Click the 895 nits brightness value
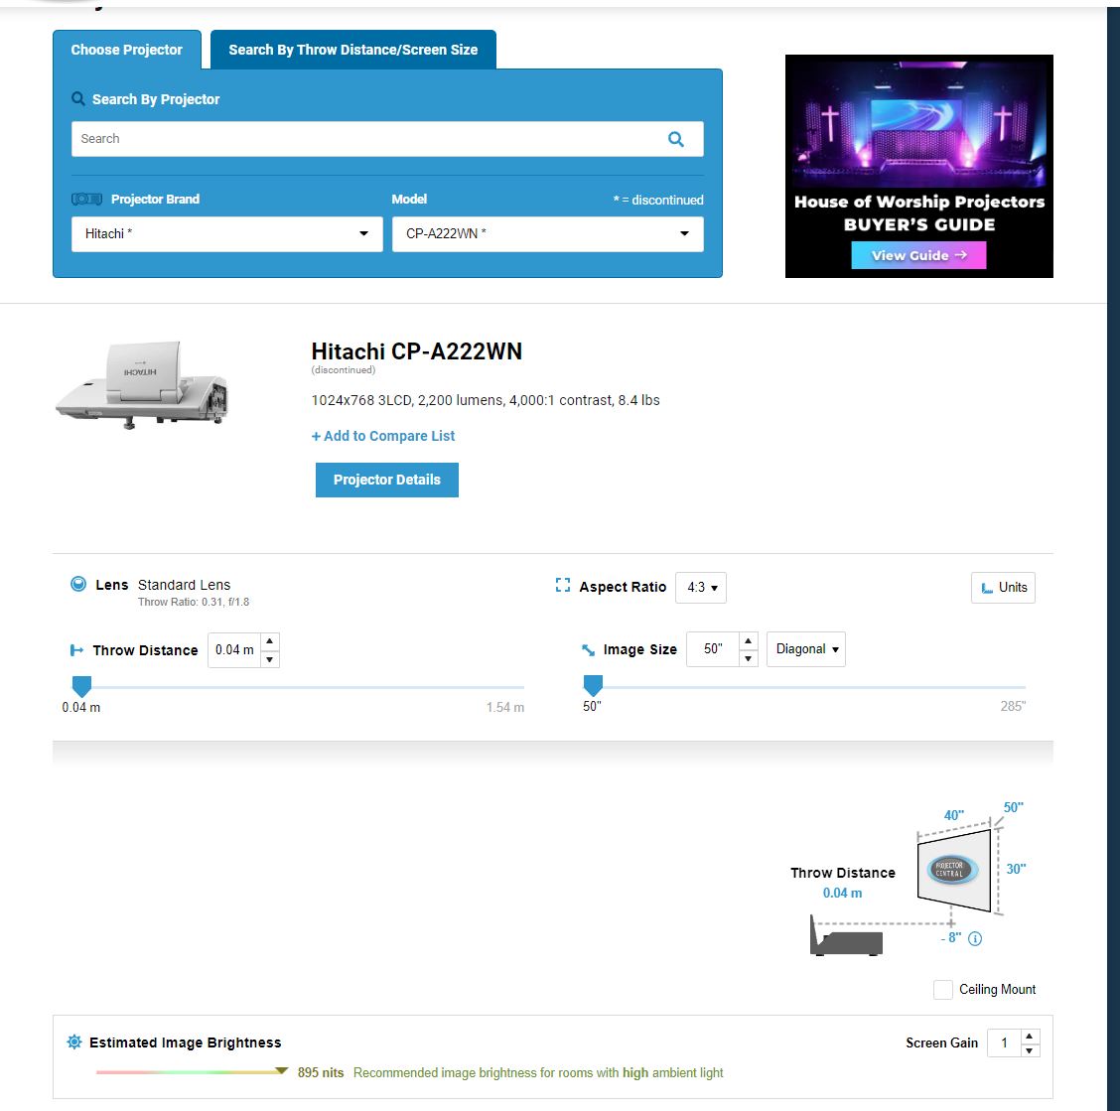Screen dimensions: 1120x1111 click(x=321, y=1072)
